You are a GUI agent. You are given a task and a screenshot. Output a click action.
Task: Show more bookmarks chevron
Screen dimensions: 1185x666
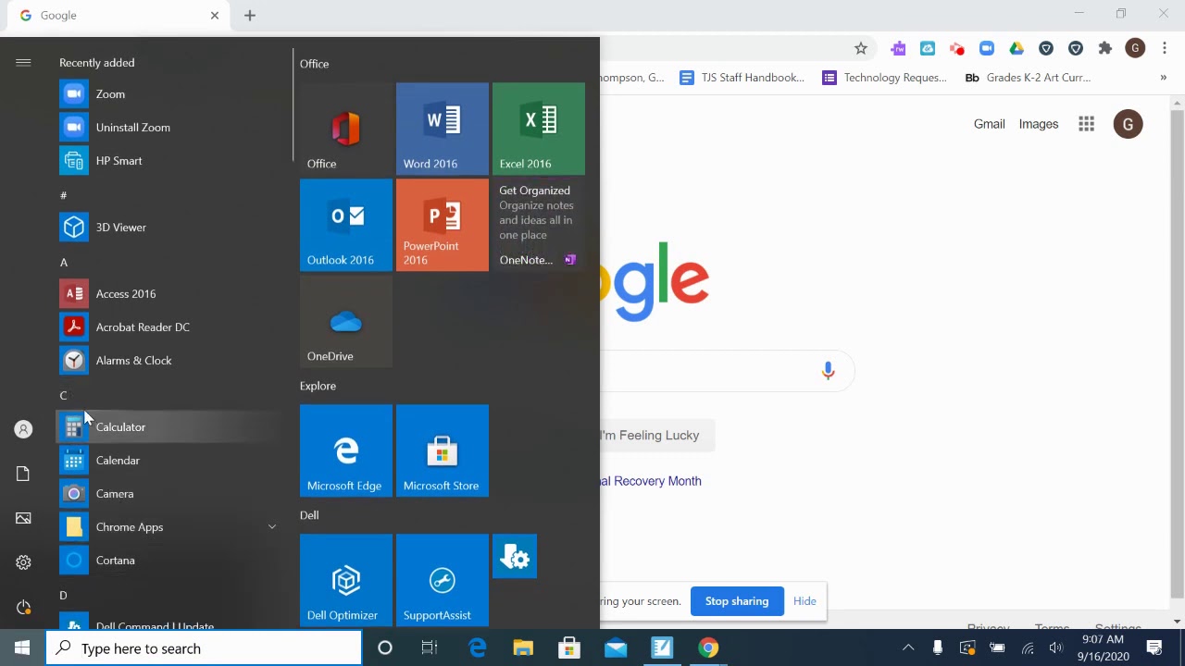(1164, 78)
